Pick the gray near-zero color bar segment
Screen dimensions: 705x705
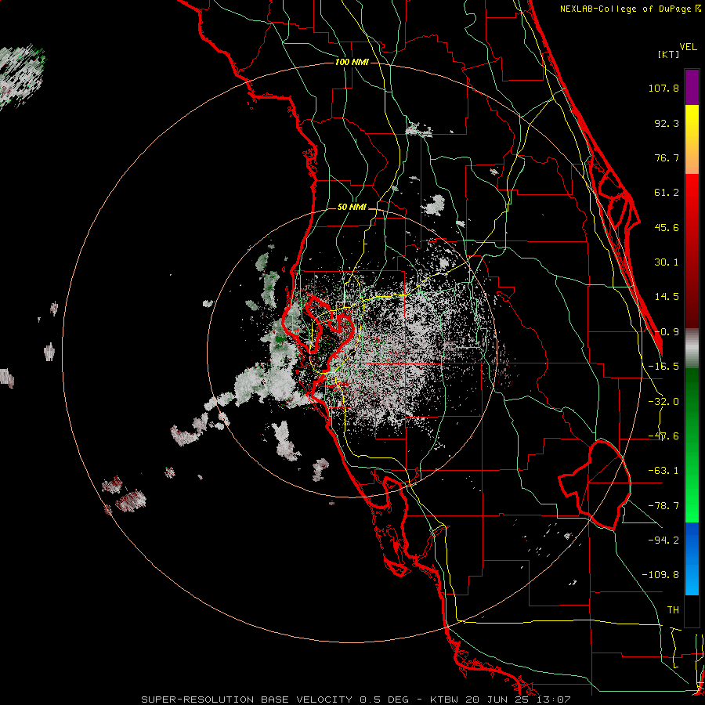pos(692,347)
